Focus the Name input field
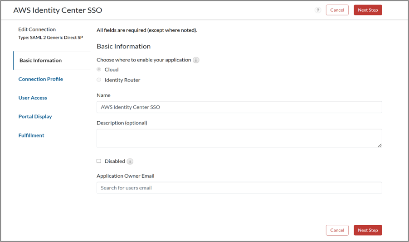Image resolution: width=409 pixels, height=242 pixels. (239, 107)
